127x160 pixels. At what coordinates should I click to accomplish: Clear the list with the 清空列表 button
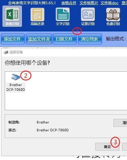(x=90, y=39)
